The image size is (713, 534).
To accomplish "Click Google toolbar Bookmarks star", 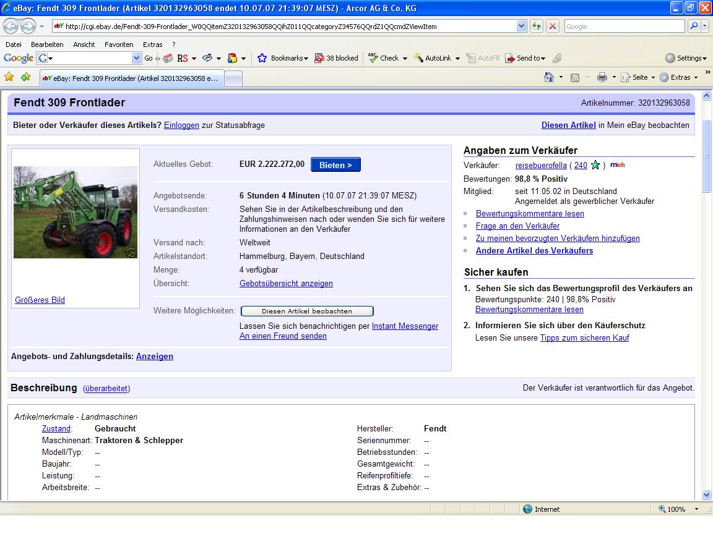I will tap(262, 58).
